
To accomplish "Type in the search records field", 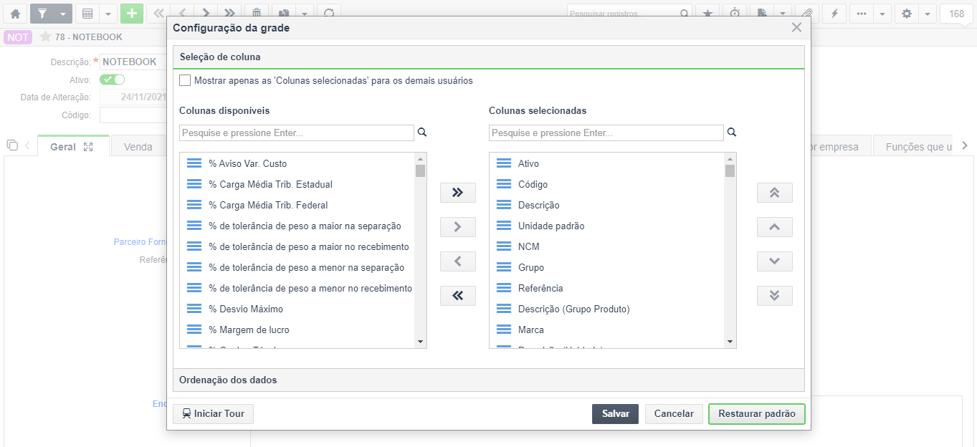I will (x=622, y=14).
